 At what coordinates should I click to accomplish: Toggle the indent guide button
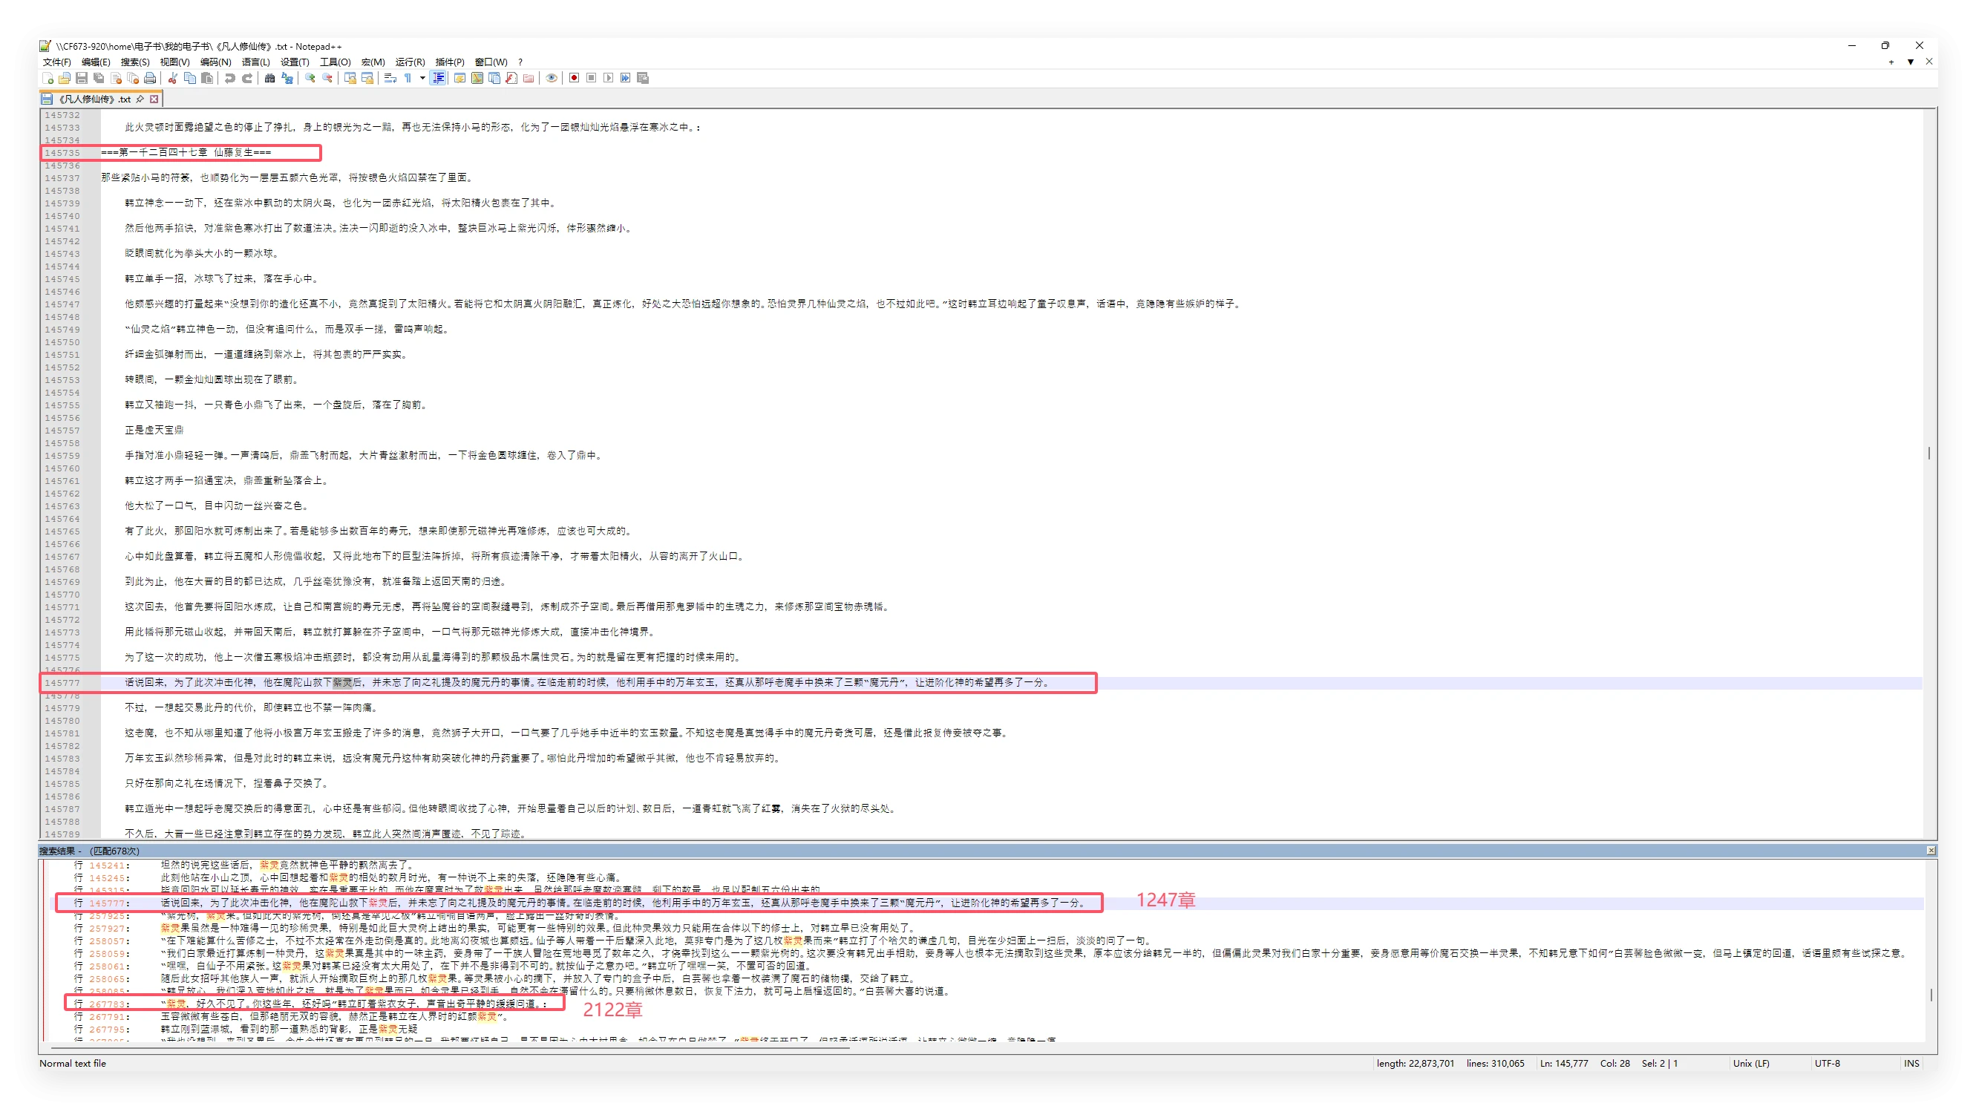pos(439,78)
